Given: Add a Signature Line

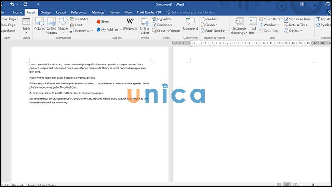Looking at the screenshot, I should click(298, 19).
